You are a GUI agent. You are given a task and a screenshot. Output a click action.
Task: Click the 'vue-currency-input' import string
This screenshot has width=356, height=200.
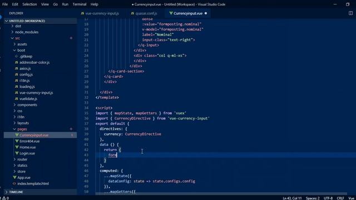188,118
